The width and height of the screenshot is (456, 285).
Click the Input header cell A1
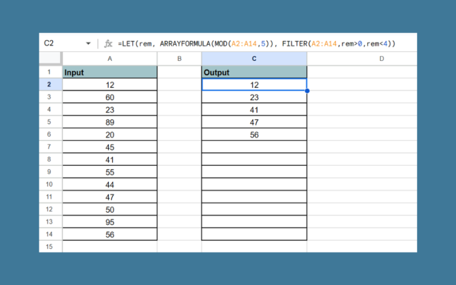tap(109, 72)
